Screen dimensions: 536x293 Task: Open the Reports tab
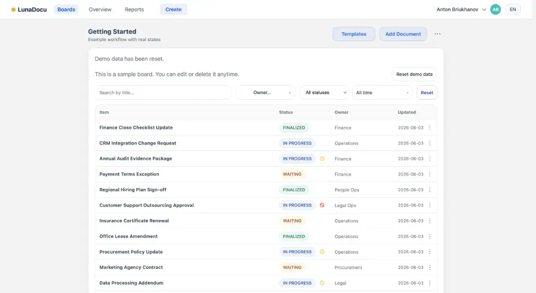pyautogui.click(x=134, y=9)
